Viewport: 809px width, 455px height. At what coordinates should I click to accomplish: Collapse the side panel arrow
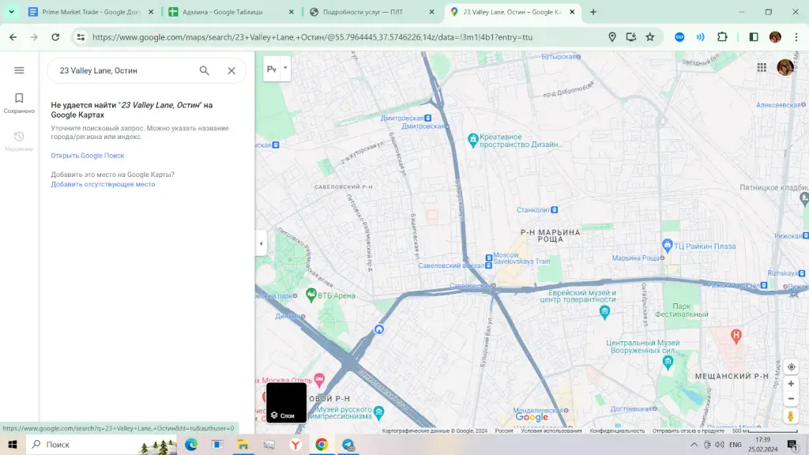[x=261, y=243]
